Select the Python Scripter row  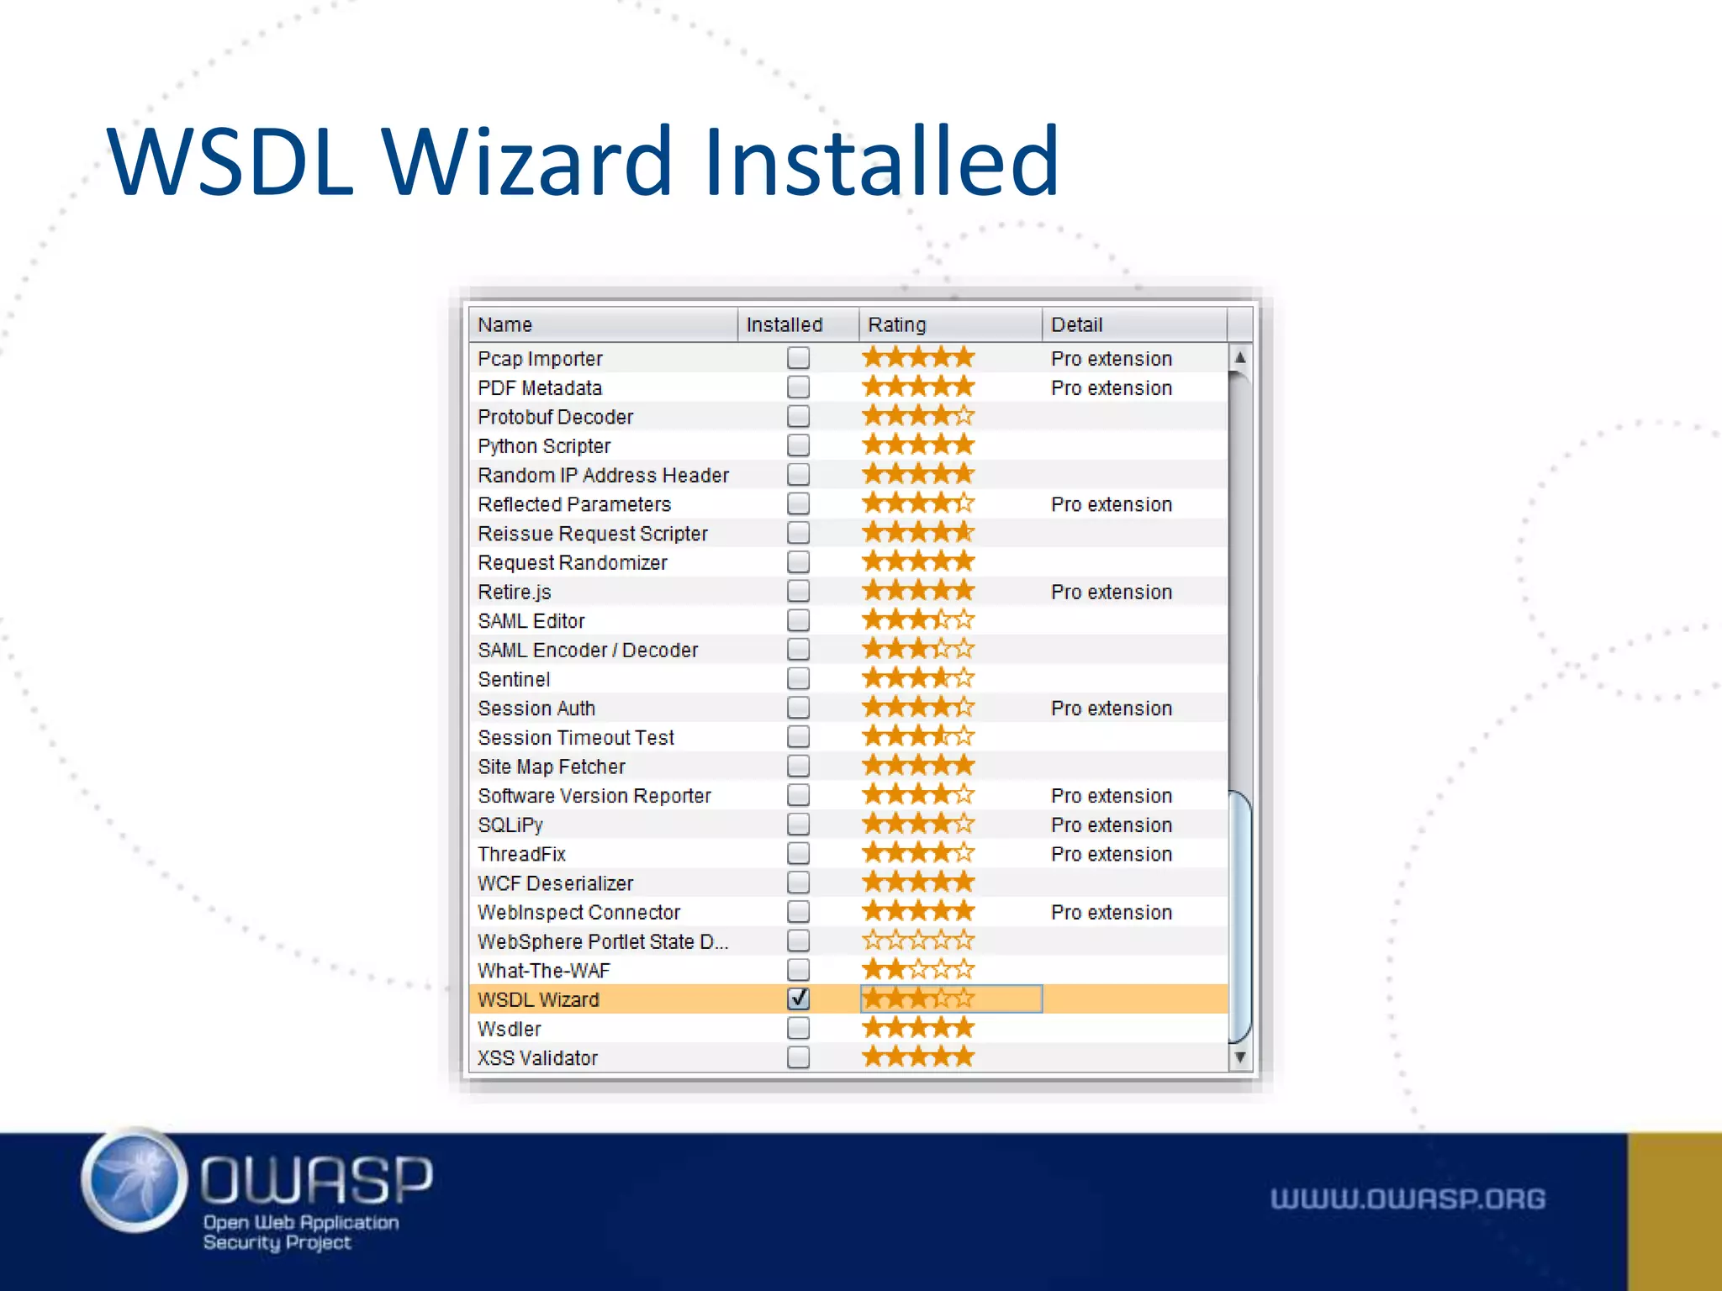(x=848, y=445)
